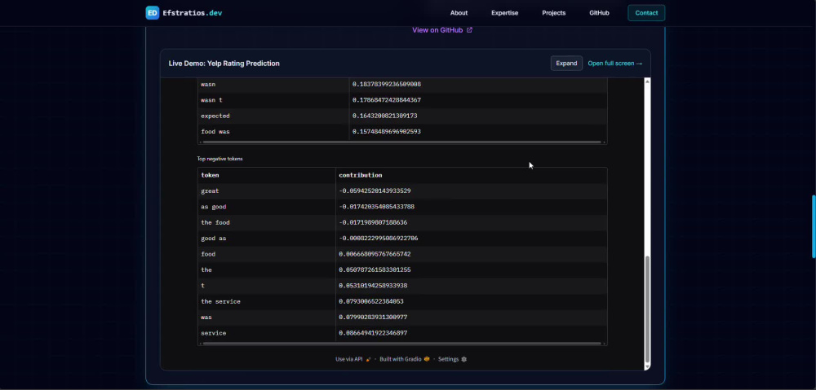Click the 'token' column header

[267, 175]
